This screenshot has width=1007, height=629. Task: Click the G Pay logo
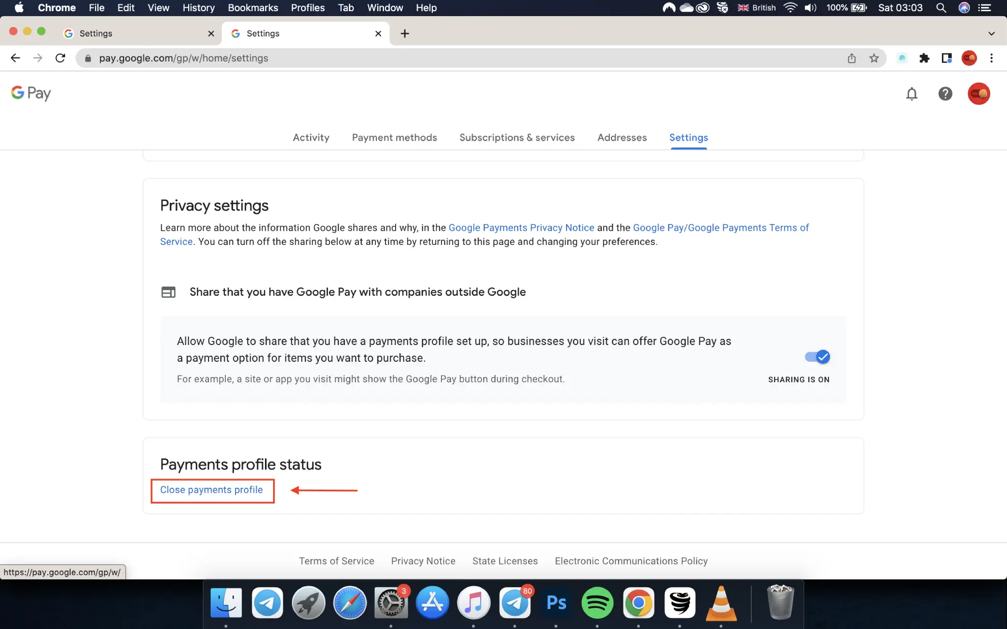click(x=31, y=93)
